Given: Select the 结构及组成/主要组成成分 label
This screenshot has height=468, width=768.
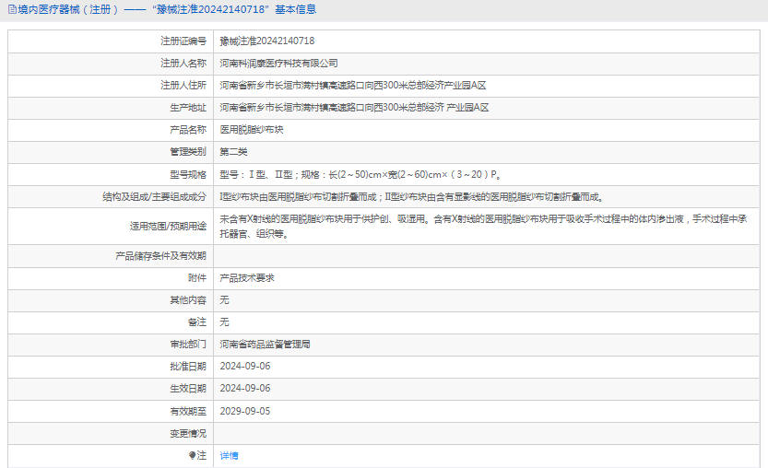Looking at the screenshot, I should [154, 197].
